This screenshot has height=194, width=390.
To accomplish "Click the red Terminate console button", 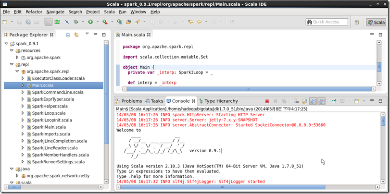I will (x=267, y=101).
